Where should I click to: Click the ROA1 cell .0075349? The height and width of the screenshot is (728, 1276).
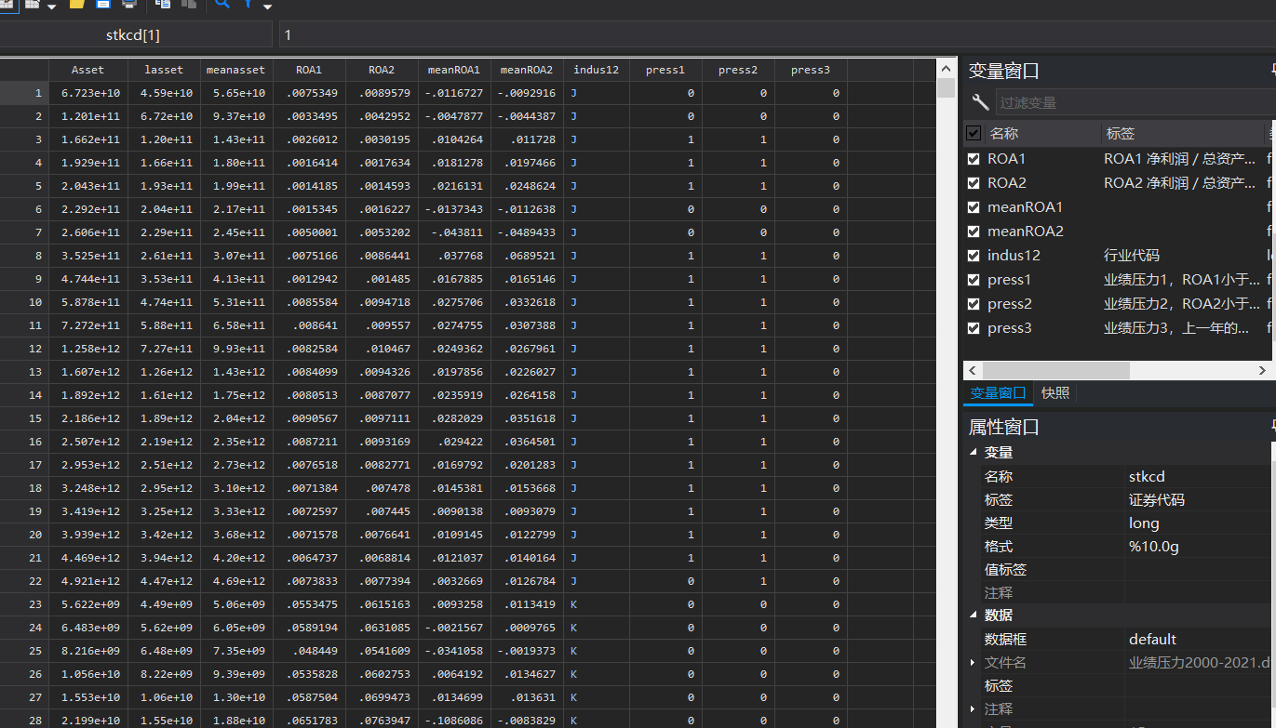309,93
